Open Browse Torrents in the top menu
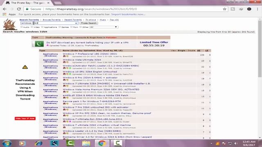This screenshot has height=147, width=262. point(52,20)
